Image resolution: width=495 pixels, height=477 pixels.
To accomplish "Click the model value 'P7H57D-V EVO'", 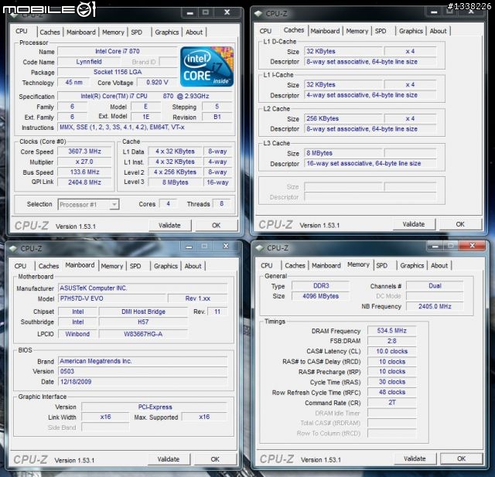I will coord(112,298).
